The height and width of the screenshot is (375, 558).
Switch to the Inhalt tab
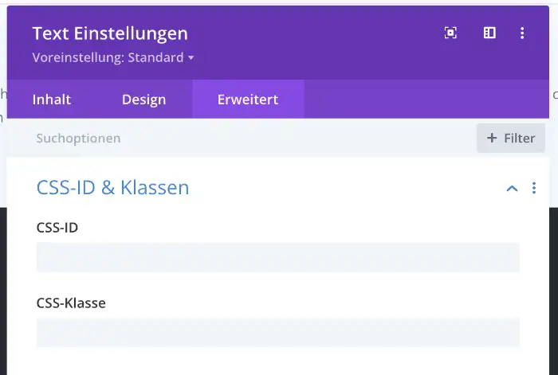(52, 100)
